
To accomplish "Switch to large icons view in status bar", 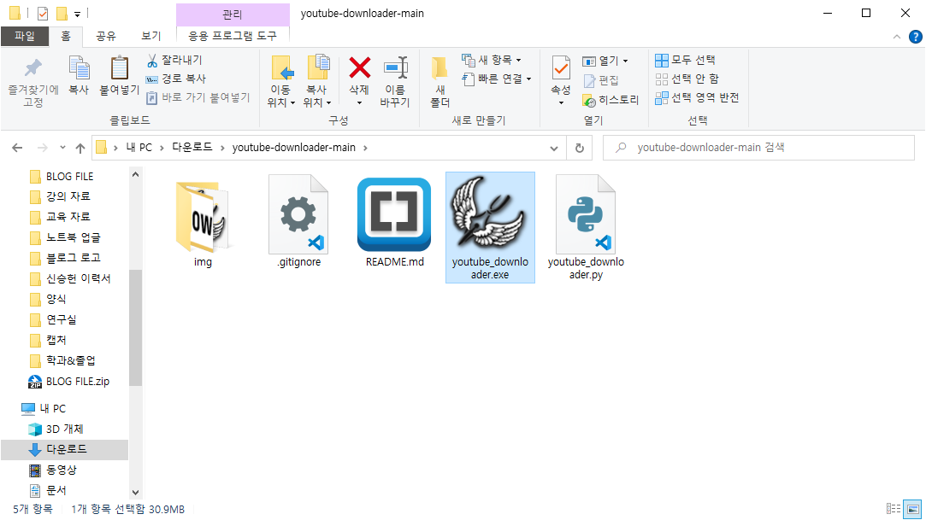I will pos(913,509).
